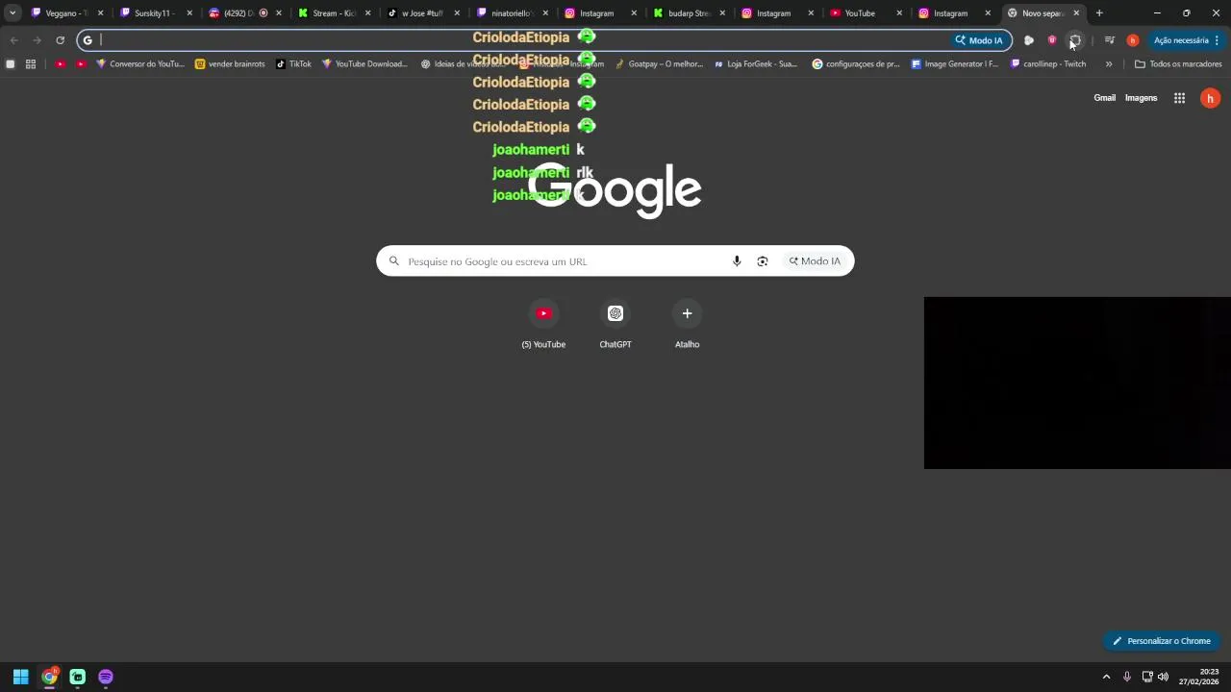This screenshot has width=1231, height=692.
Task: Open a new tab with the plus button
Action: [x=1099, y=13]
